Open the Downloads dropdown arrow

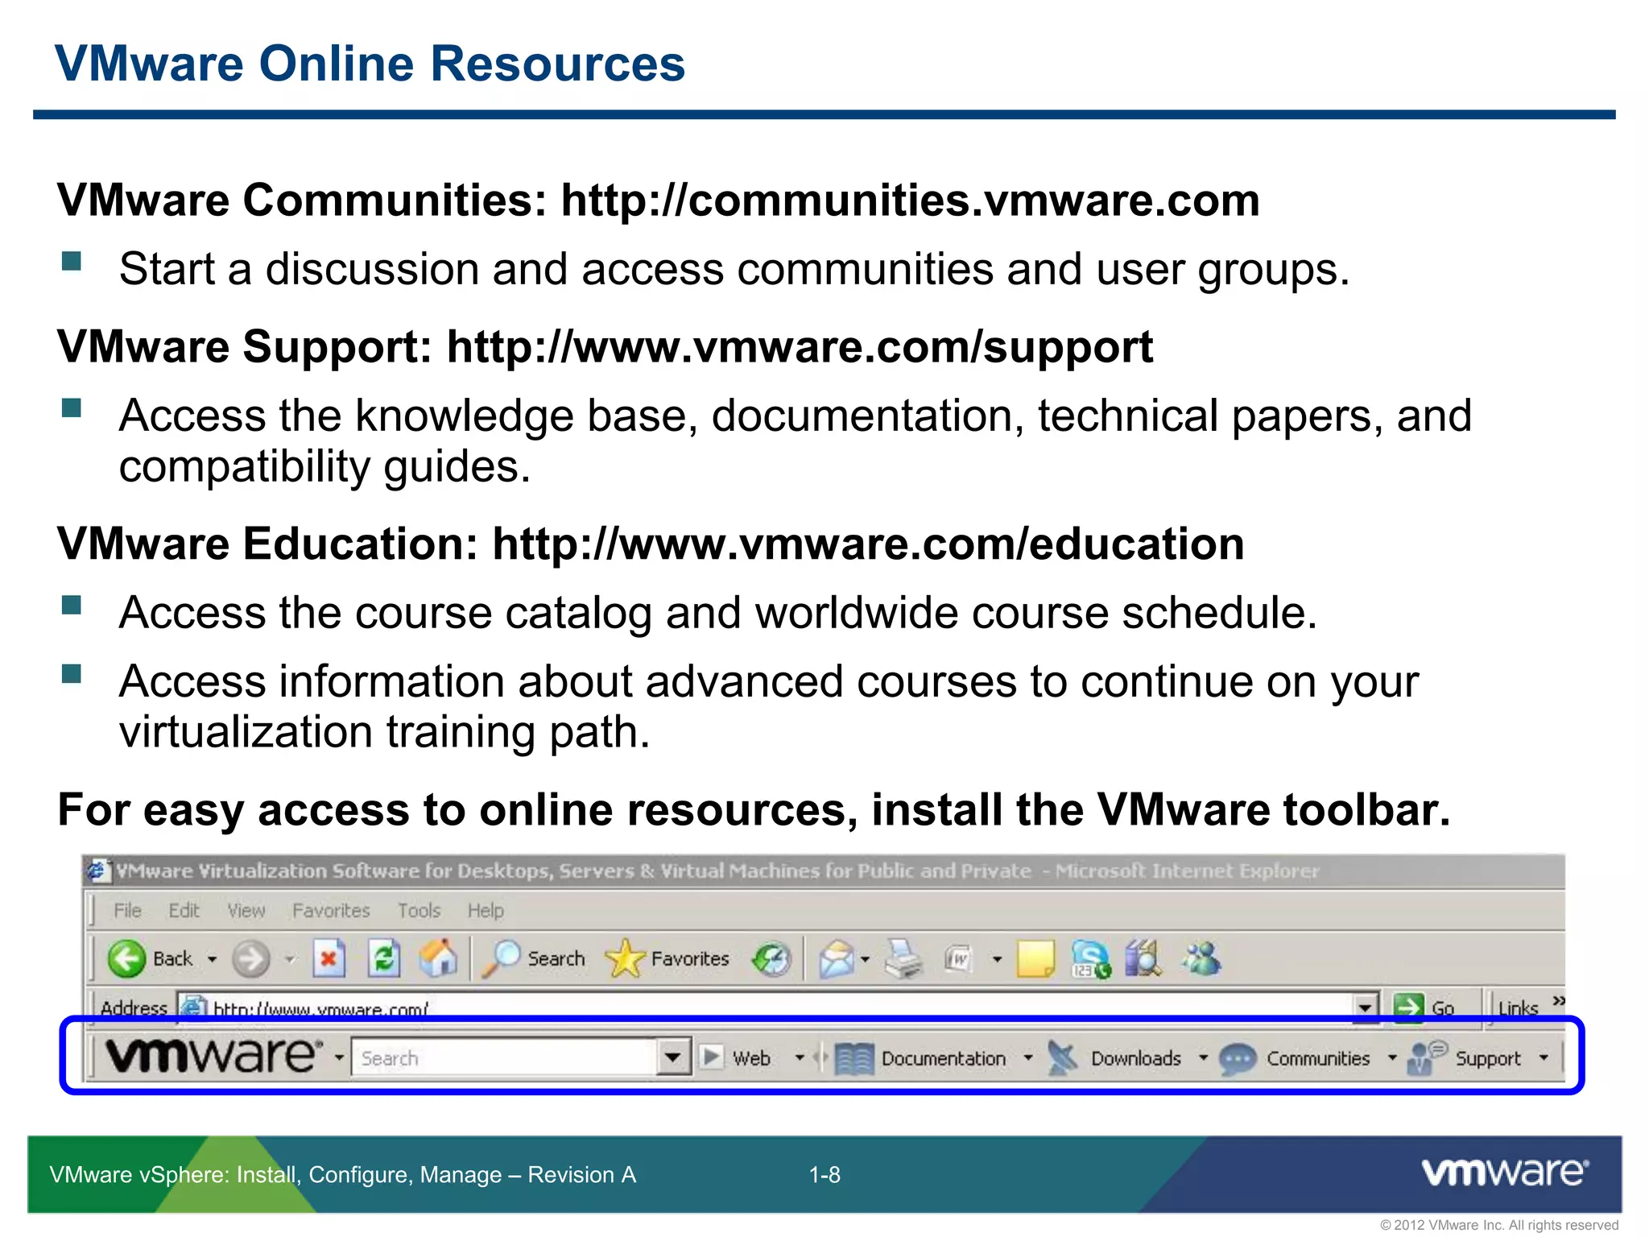click(x=1203, y=1057)
